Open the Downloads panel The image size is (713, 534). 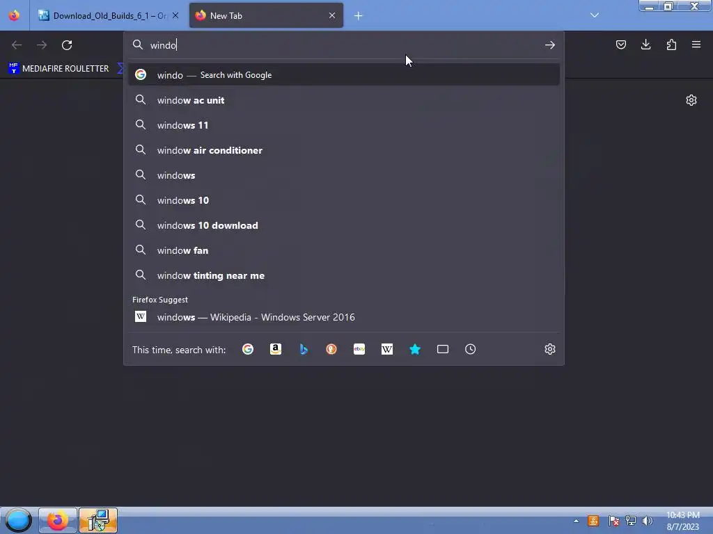[x=645, y=44]
